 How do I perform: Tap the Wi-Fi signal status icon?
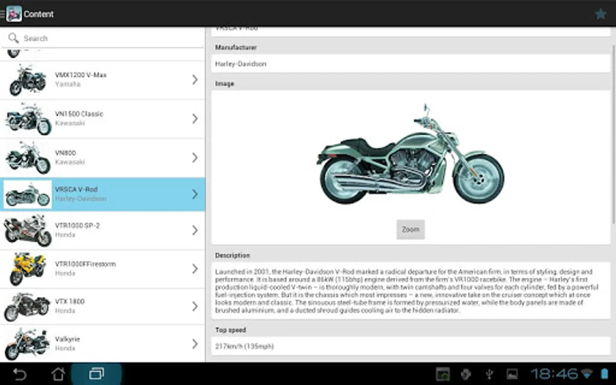[587, 374]
